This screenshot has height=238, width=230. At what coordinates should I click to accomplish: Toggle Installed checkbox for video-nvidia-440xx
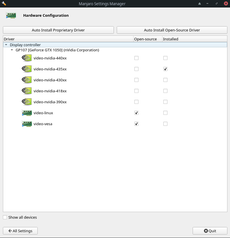click(165, 58)
